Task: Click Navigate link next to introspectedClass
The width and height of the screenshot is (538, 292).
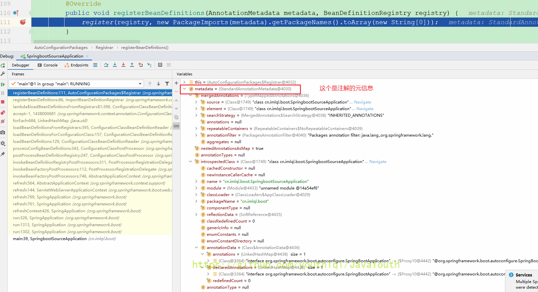Action: point(378,162)
